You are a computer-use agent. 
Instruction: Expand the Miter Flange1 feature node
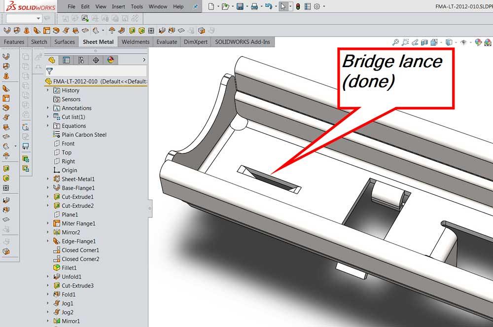pyautogui.click(x=48, y=223)
